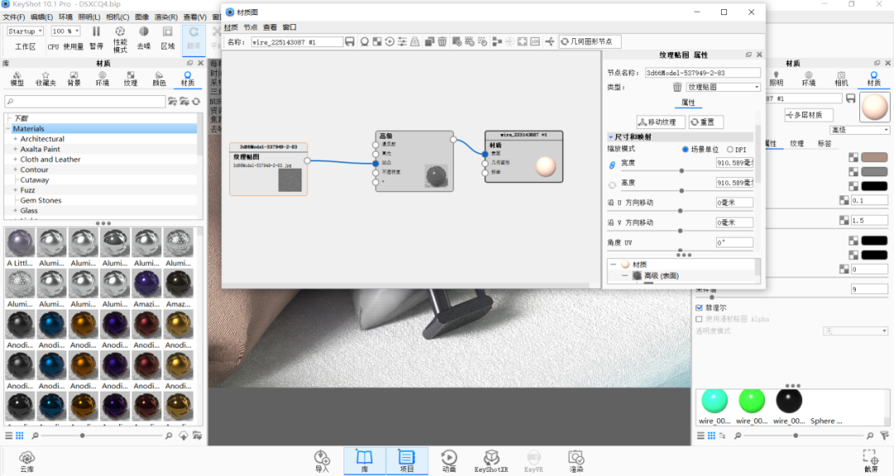Switch library to list view icon
Viewport: 894px width, 476px height.
(8, 435)
